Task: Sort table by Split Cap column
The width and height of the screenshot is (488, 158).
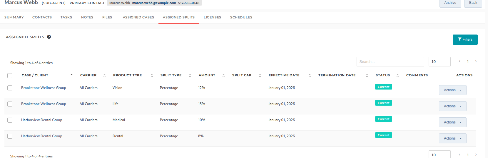Action: tap(260, 75)
